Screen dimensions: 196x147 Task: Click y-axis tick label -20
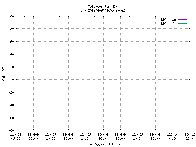click(x=11, y=92)
